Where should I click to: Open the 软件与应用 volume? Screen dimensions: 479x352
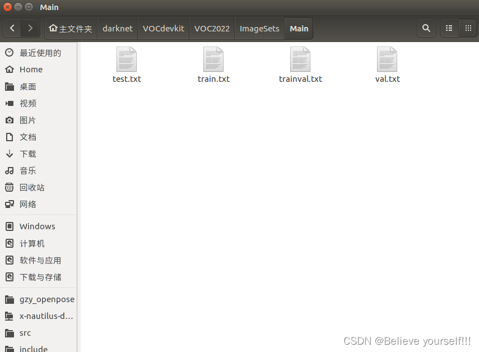tap(39, 260)
